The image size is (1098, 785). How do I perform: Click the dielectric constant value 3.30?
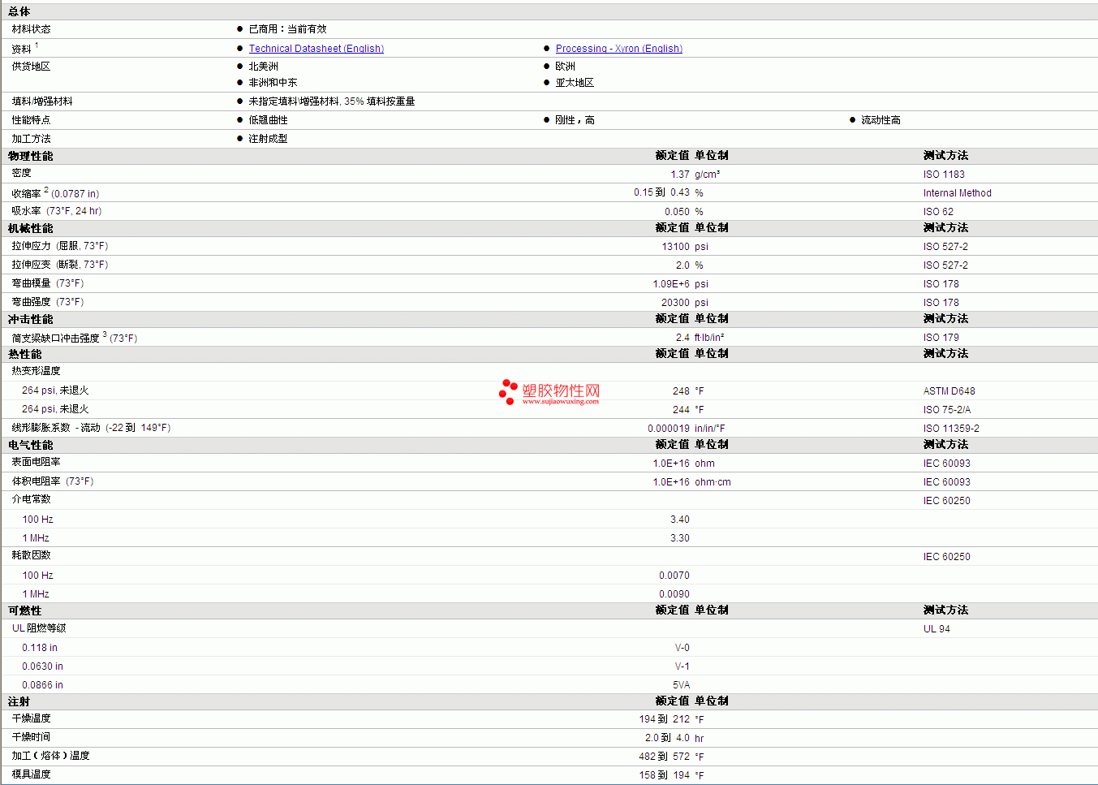[680, 538]
